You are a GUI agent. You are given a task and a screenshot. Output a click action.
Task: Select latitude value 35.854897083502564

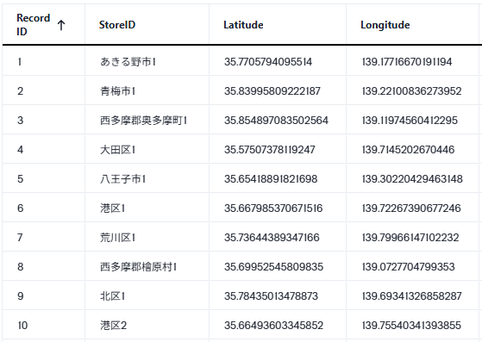coord(276,121)
